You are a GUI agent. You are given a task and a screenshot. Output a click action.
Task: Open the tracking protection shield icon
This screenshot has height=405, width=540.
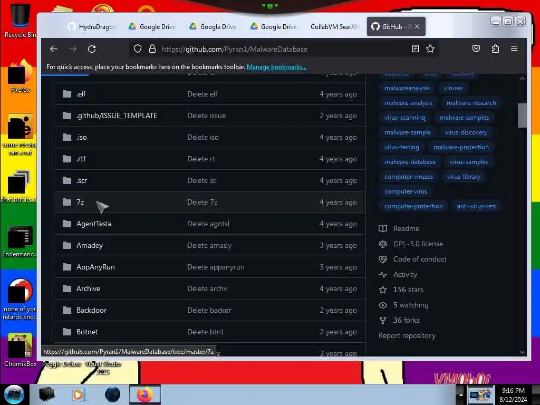coord(138,49)
